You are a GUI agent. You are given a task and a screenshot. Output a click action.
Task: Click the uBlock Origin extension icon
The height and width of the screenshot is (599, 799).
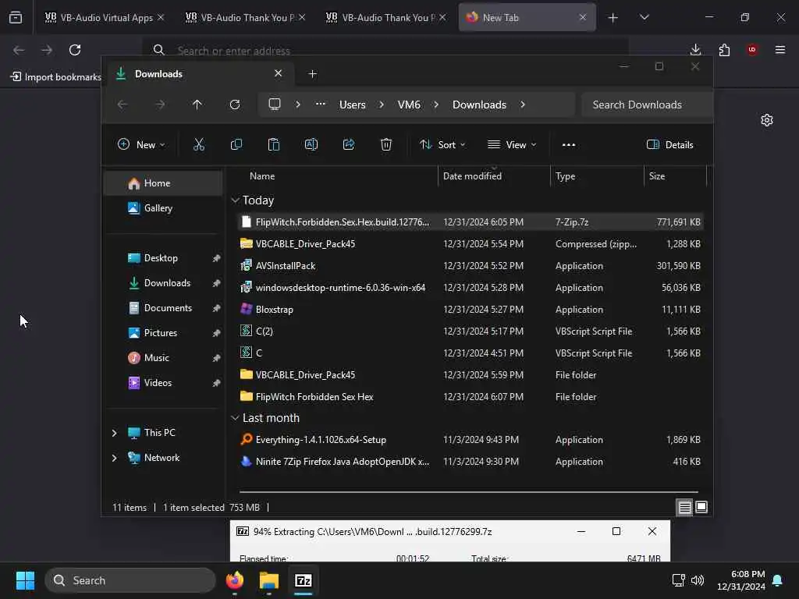pyautogui.click(x=752, y=50)
